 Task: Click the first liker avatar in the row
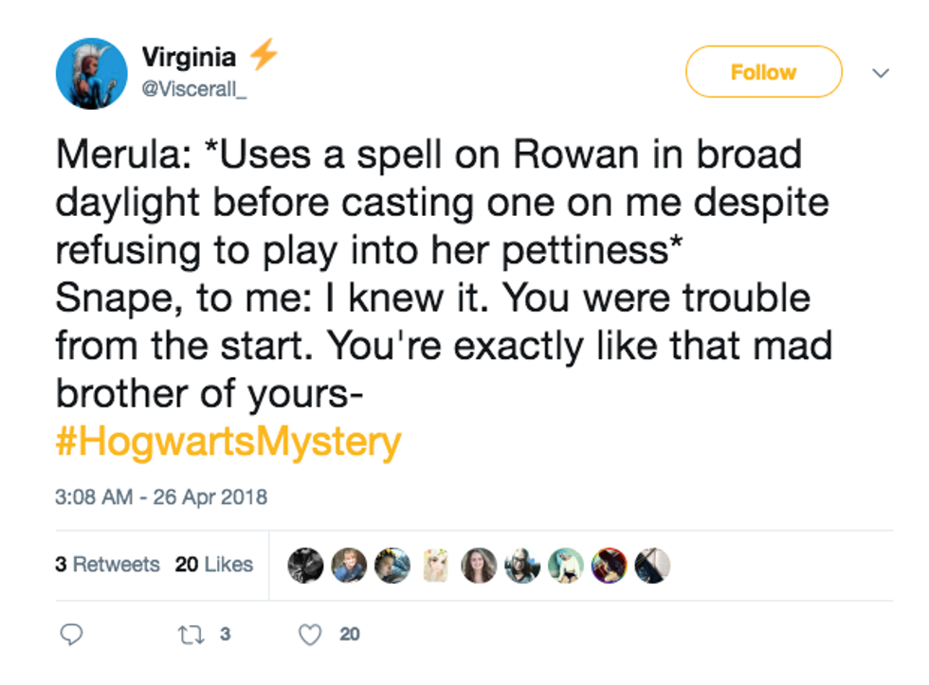[305, 565]
